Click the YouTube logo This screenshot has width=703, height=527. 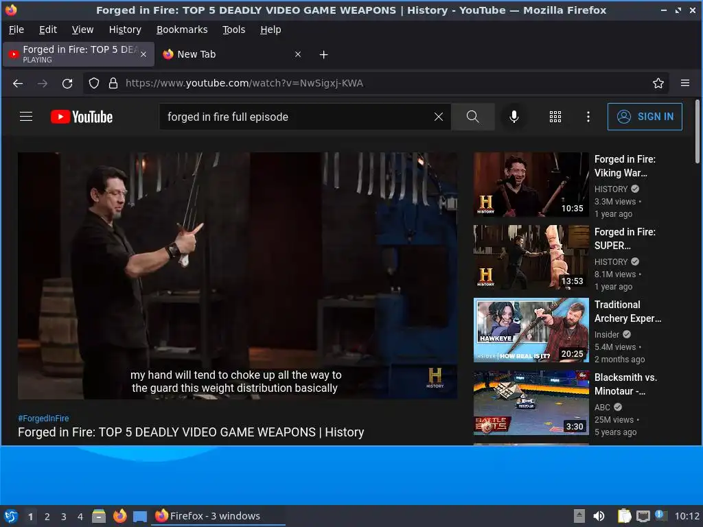(82, 117)
